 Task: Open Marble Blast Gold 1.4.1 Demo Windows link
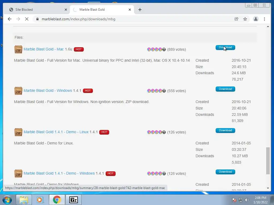(59, 173)
